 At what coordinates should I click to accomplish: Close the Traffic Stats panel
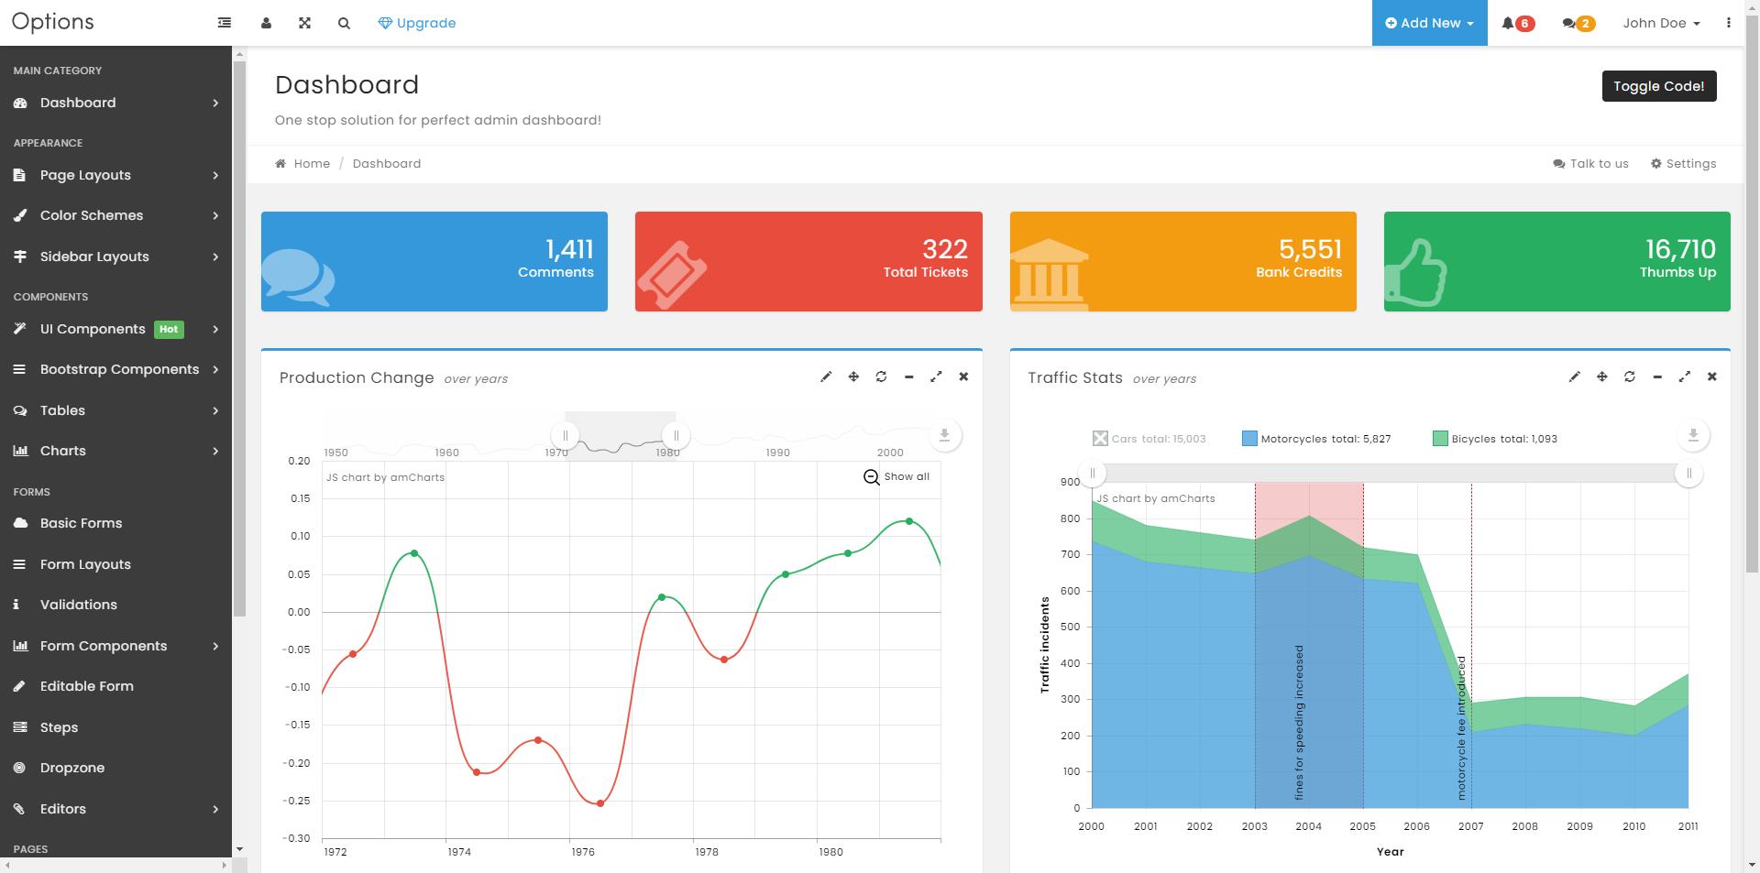coord(1712,376)
